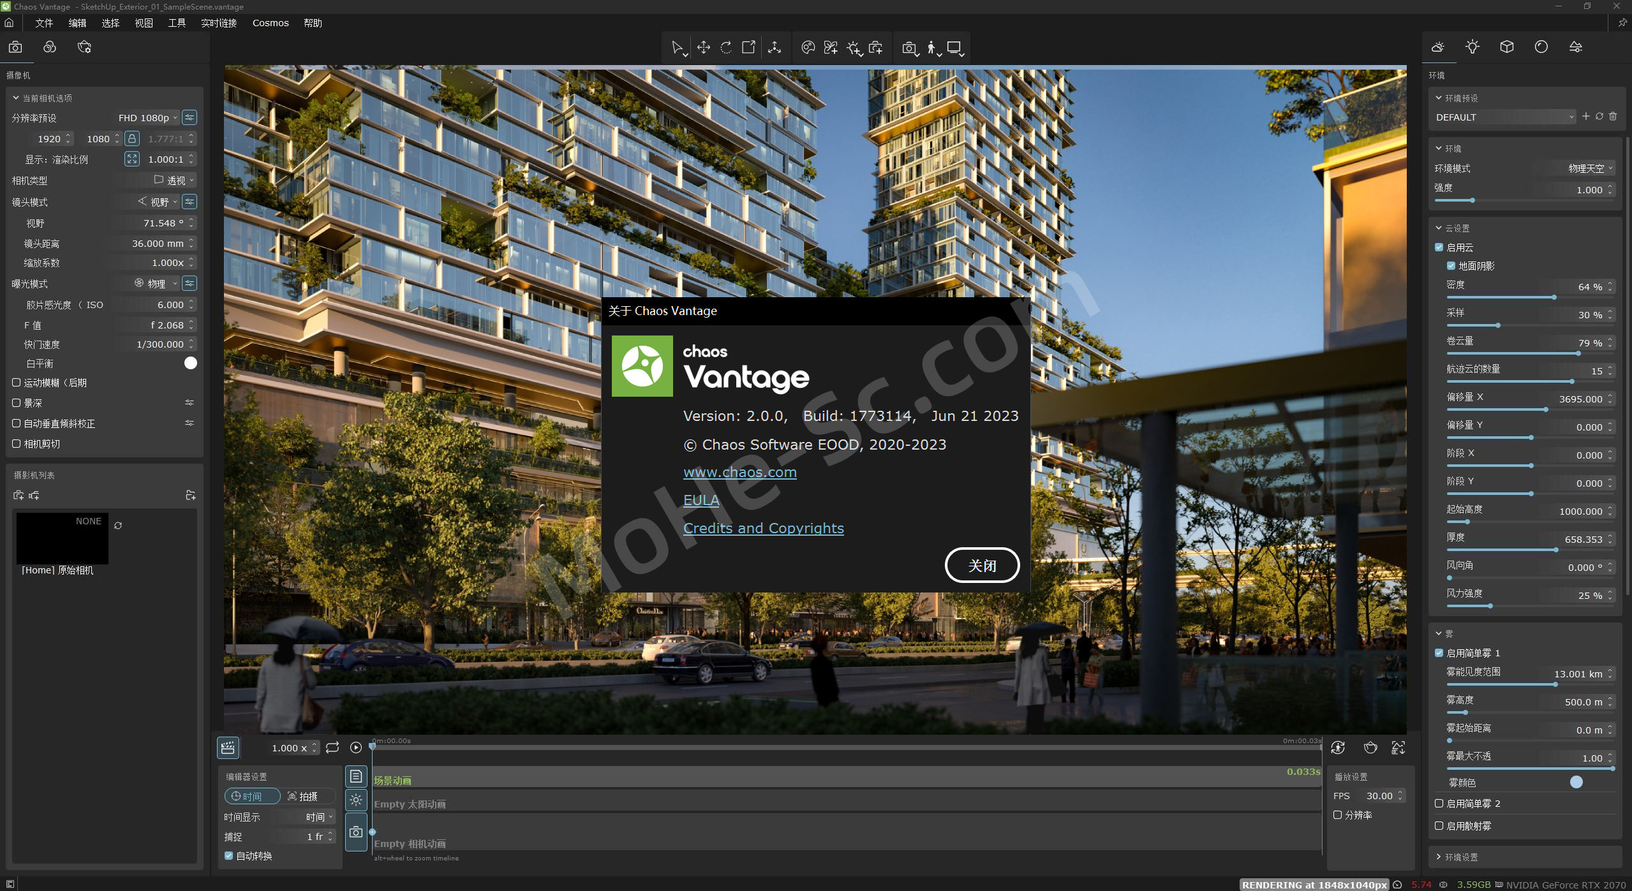Enable camera clipping 相机剪切 checkbox
The width and height of the screenshot is (1632, 891).
17,444
